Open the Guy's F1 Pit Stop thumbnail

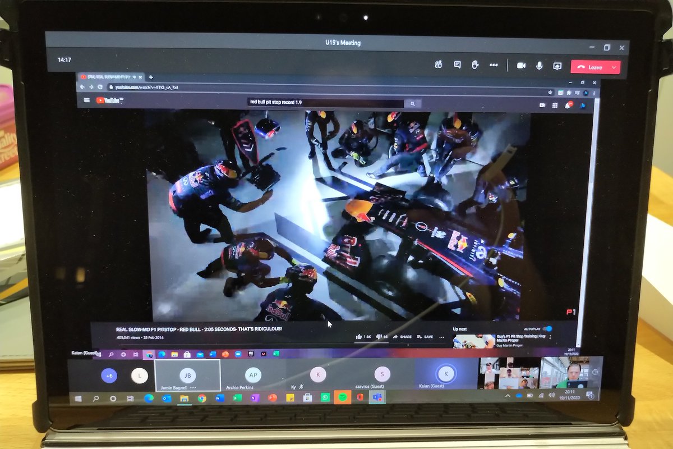coord(474,341)
